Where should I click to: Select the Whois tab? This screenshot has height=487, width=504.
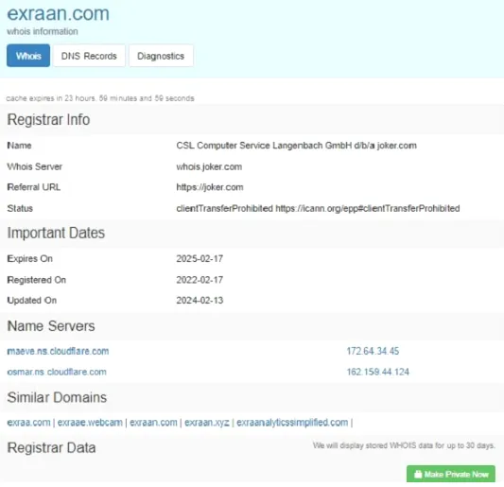[x=28, y=56]
